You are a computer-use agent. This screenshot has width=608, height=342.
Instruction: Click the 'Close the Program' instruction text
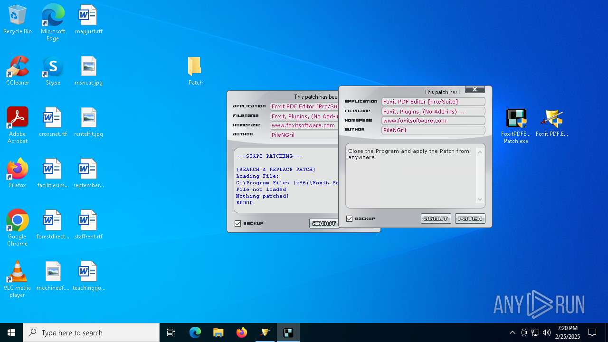coord(408,154)
